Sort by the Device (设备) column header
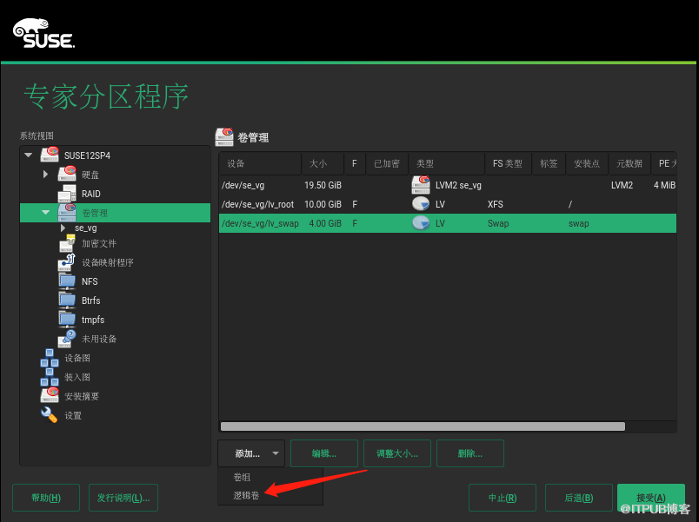 pyautogui.click(x=260, y=163)
